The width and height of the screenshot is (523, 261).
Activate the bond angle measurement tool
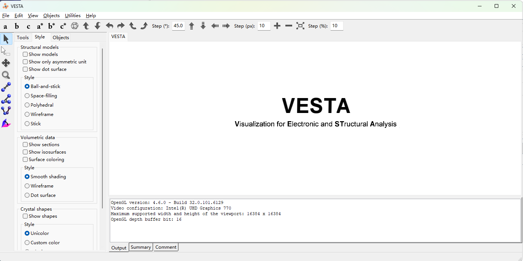pos(6,99)
